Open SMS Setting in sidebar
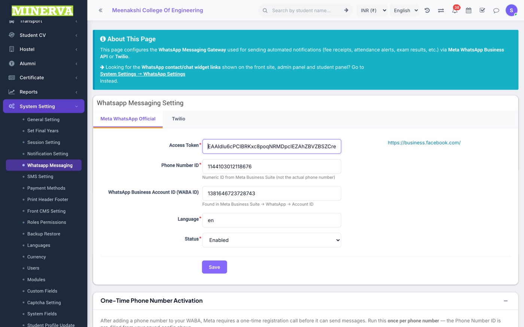This screenshot has height=327, width=524. [x=40, y=176]
